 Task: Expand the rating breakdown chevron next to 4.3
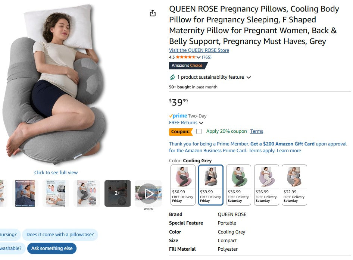point(198,57)
